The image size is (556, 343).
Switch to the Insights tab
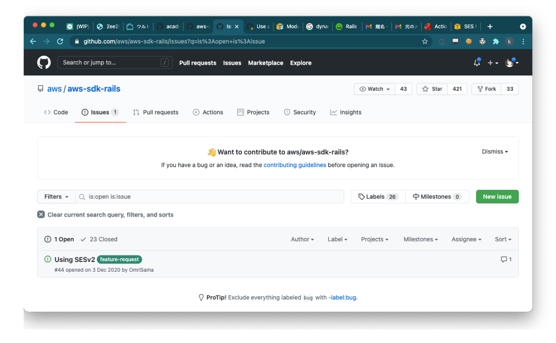tap(346, 112)
